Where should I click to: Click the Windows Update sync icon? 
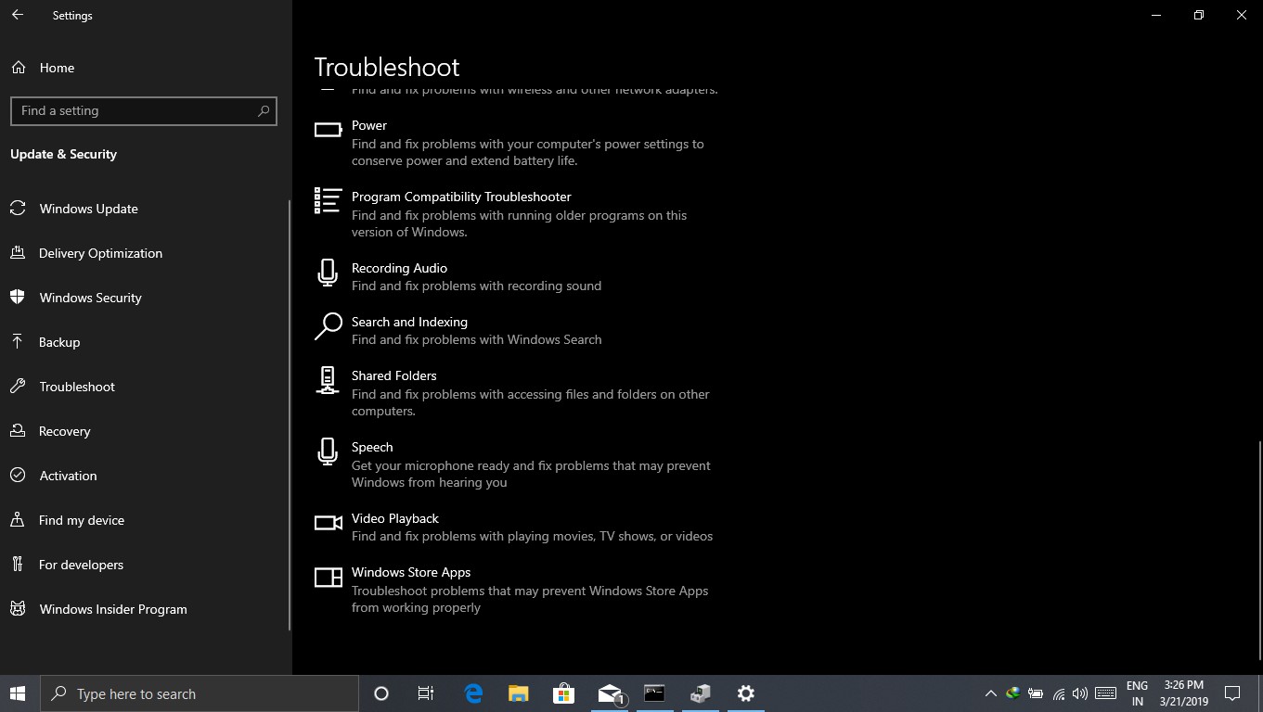18,209
